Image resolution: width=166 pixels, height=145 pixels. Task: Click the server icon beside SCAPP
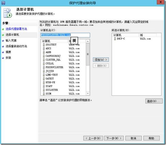point(44,86)
